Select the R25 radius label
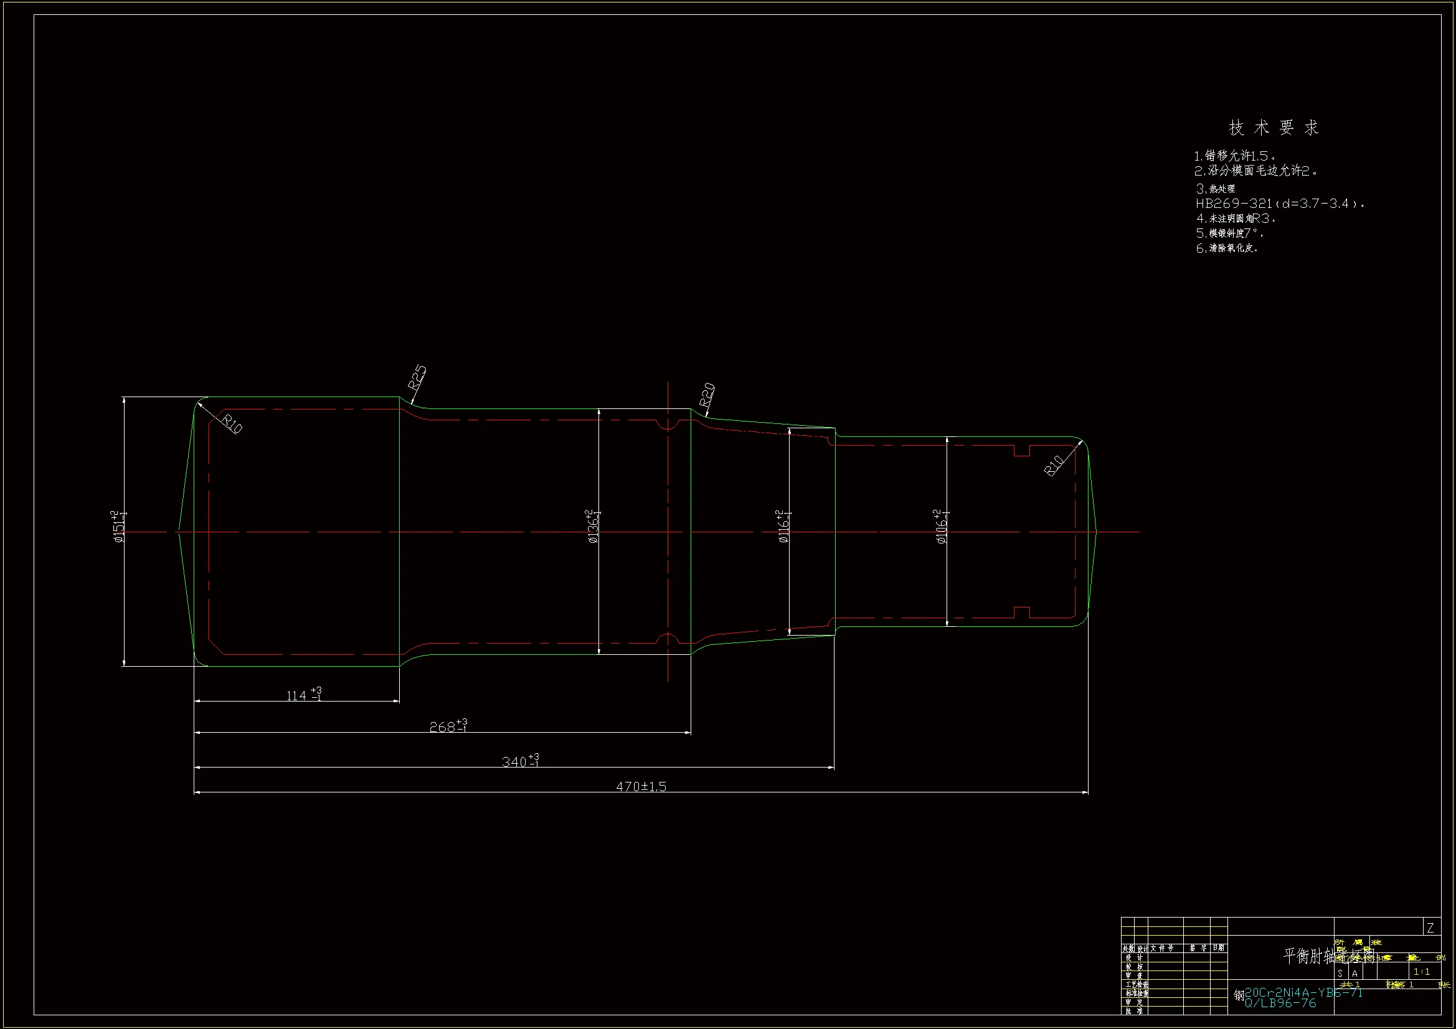 [417, 378]
